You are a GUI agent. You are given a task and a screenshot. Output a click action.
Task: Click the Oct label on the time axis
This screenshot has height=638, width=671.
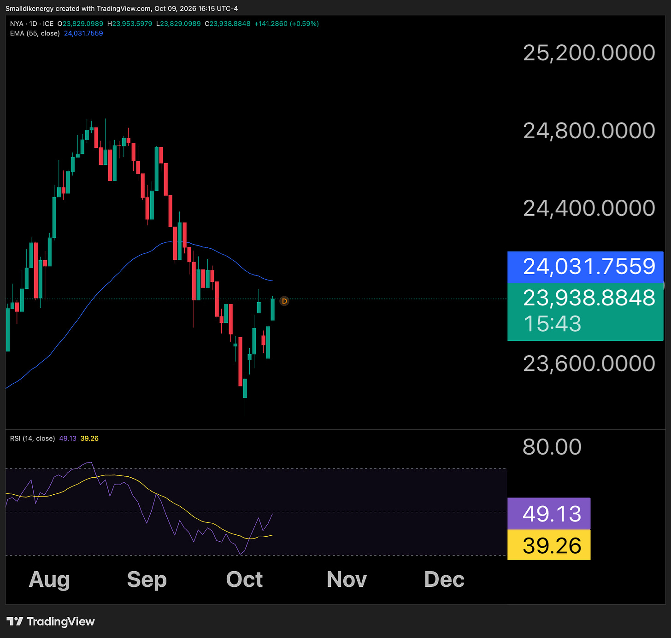pyautogui.click(x=245, y=579)
